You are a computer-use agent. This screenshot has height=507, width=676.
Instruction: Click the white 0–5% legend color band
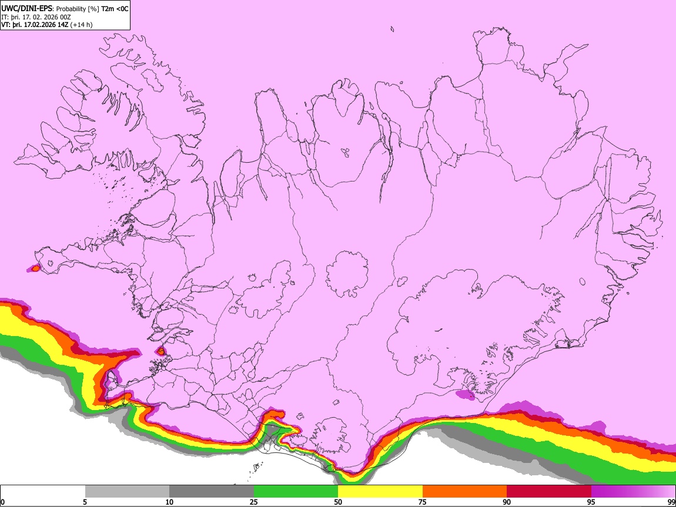coord(43,492)
